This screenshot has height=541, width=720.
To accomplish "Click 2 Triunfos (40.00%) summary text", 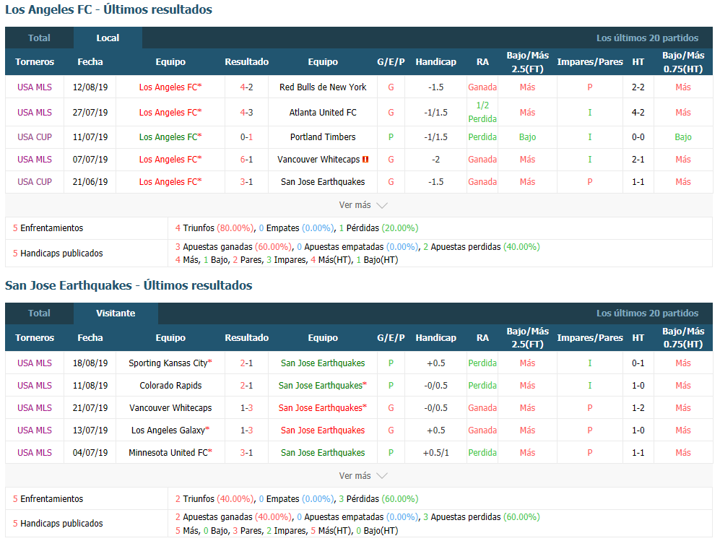I will 214,499.
